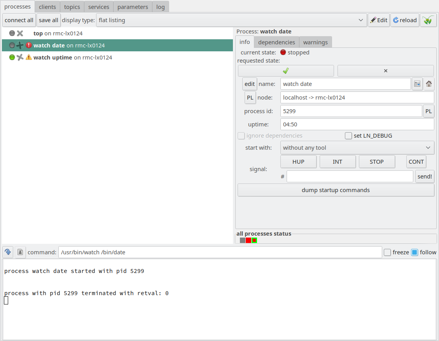Click red stopped state indicator

283,52
